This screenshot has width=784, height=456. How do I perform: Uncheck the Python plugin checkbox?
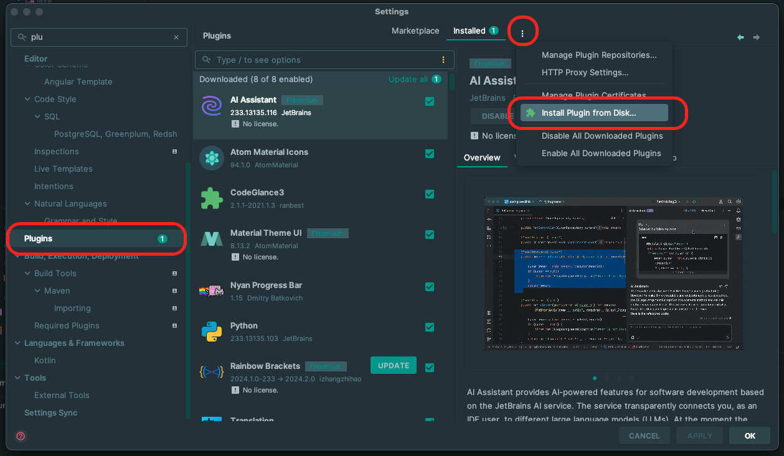click(430, 327)
